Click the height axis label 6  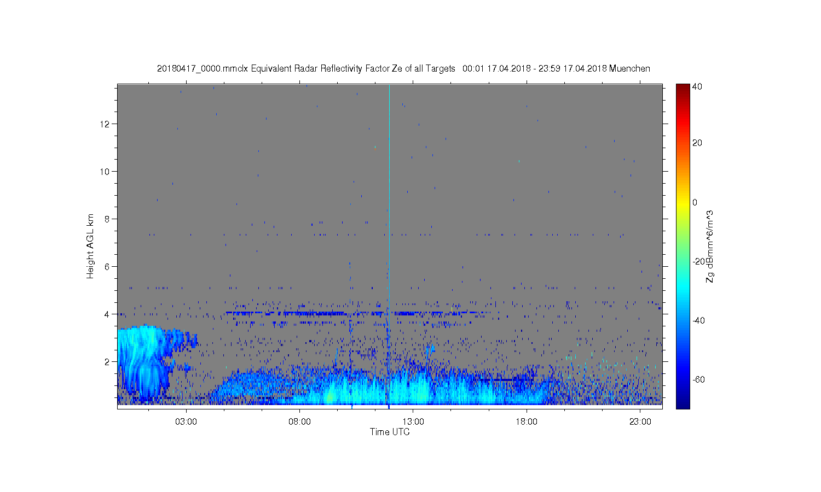(x=108, y=267)
